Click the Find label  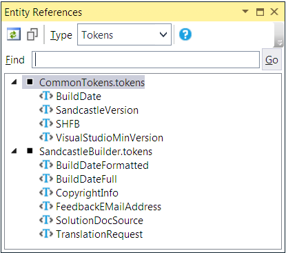(15, 60)
